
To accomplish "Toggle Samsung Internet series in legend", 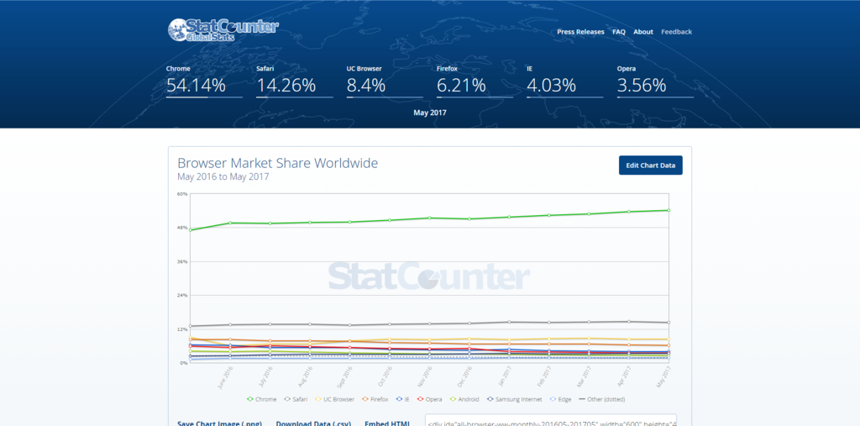I will [x=515, y=399].
